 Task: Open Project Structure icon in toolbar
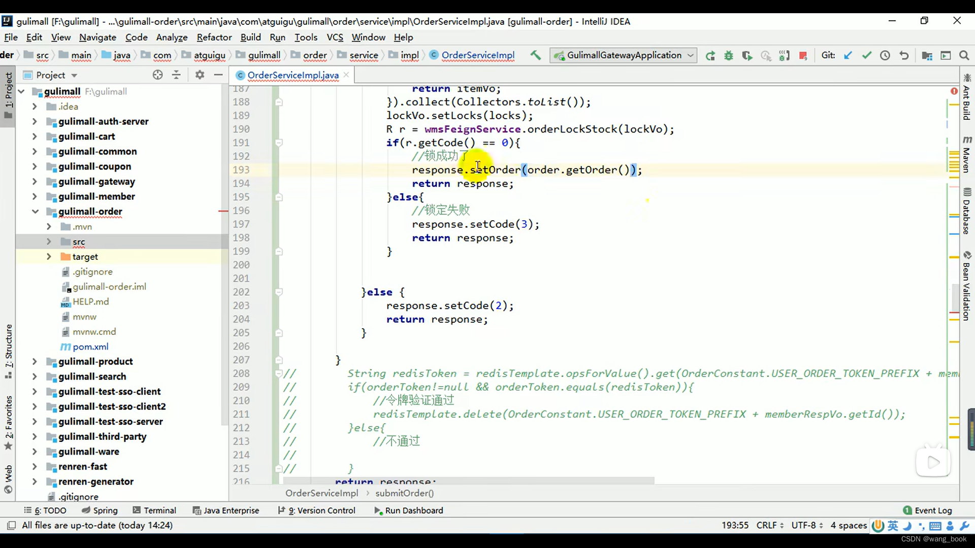click(927, 56)
